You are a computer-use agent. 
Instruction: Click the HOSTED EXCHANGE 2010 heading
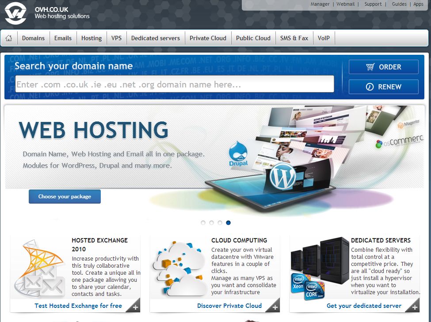(100, 245)
